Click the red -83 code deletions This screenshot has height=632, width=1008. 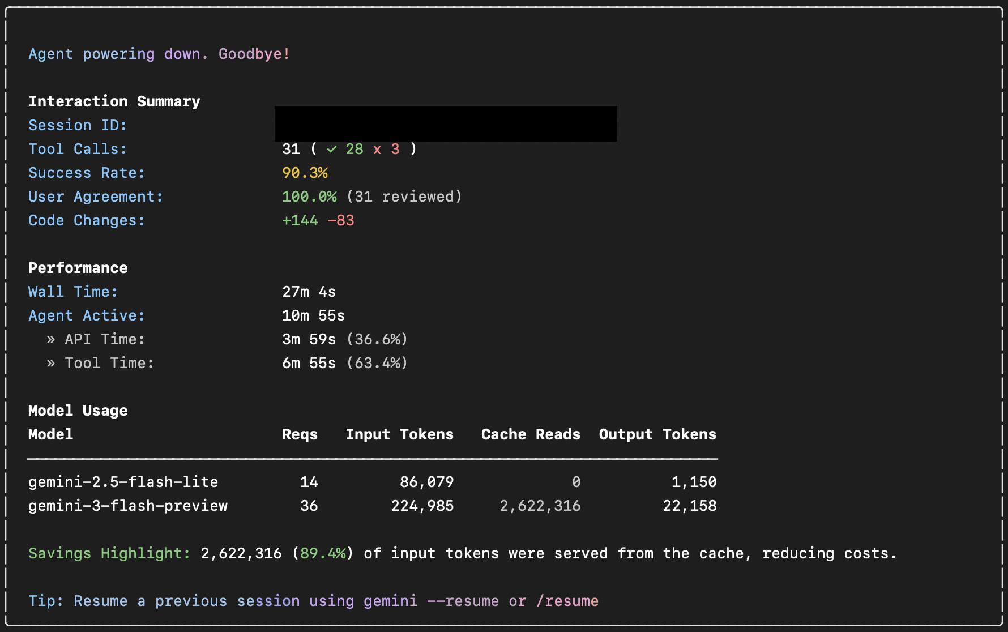point(341,221)
